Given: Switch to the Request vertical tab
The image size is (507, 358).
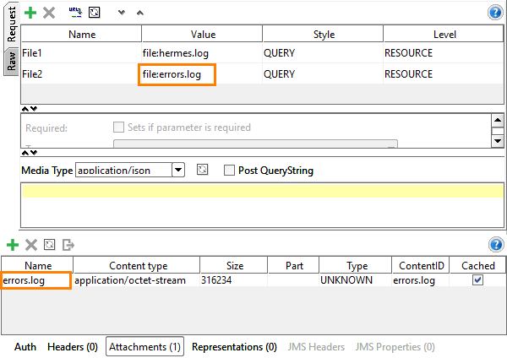Looking at the screenshot, I should pos(11,24).
